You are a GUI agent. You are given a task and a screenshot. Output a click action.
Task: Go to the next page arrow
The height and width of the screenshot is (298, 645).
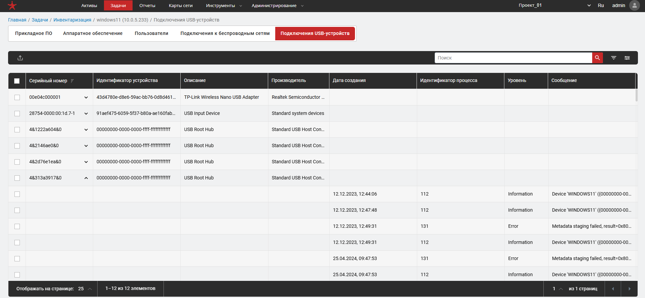tap(629, 289)
